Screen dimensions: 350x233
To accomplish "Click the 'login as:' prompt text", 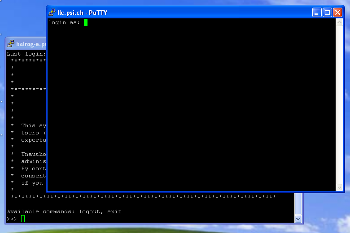I will (64, 22).
